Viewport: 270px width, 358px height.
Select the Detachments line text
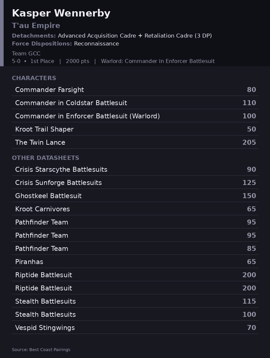click(x=112, y=36)
